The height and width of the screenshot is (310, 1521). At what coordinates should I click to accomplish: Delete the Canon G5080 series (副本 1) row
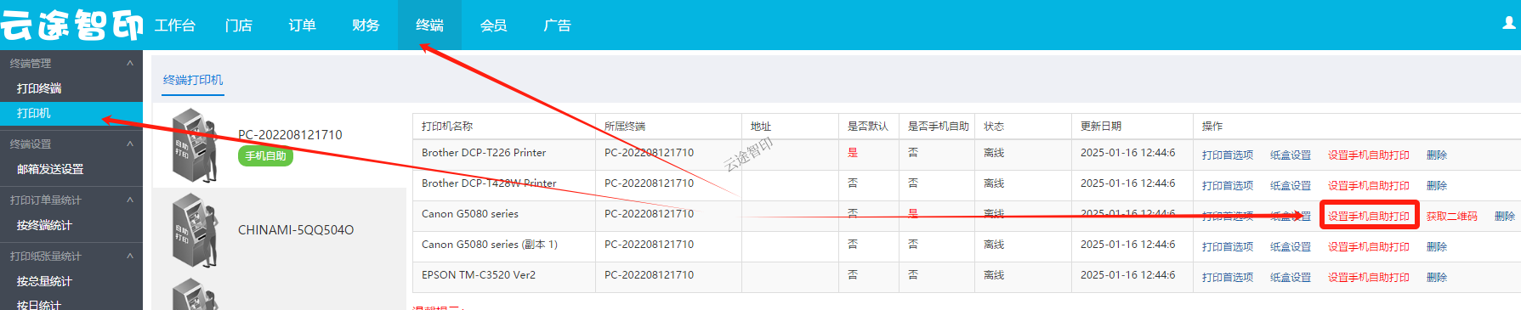point(1437,247)
